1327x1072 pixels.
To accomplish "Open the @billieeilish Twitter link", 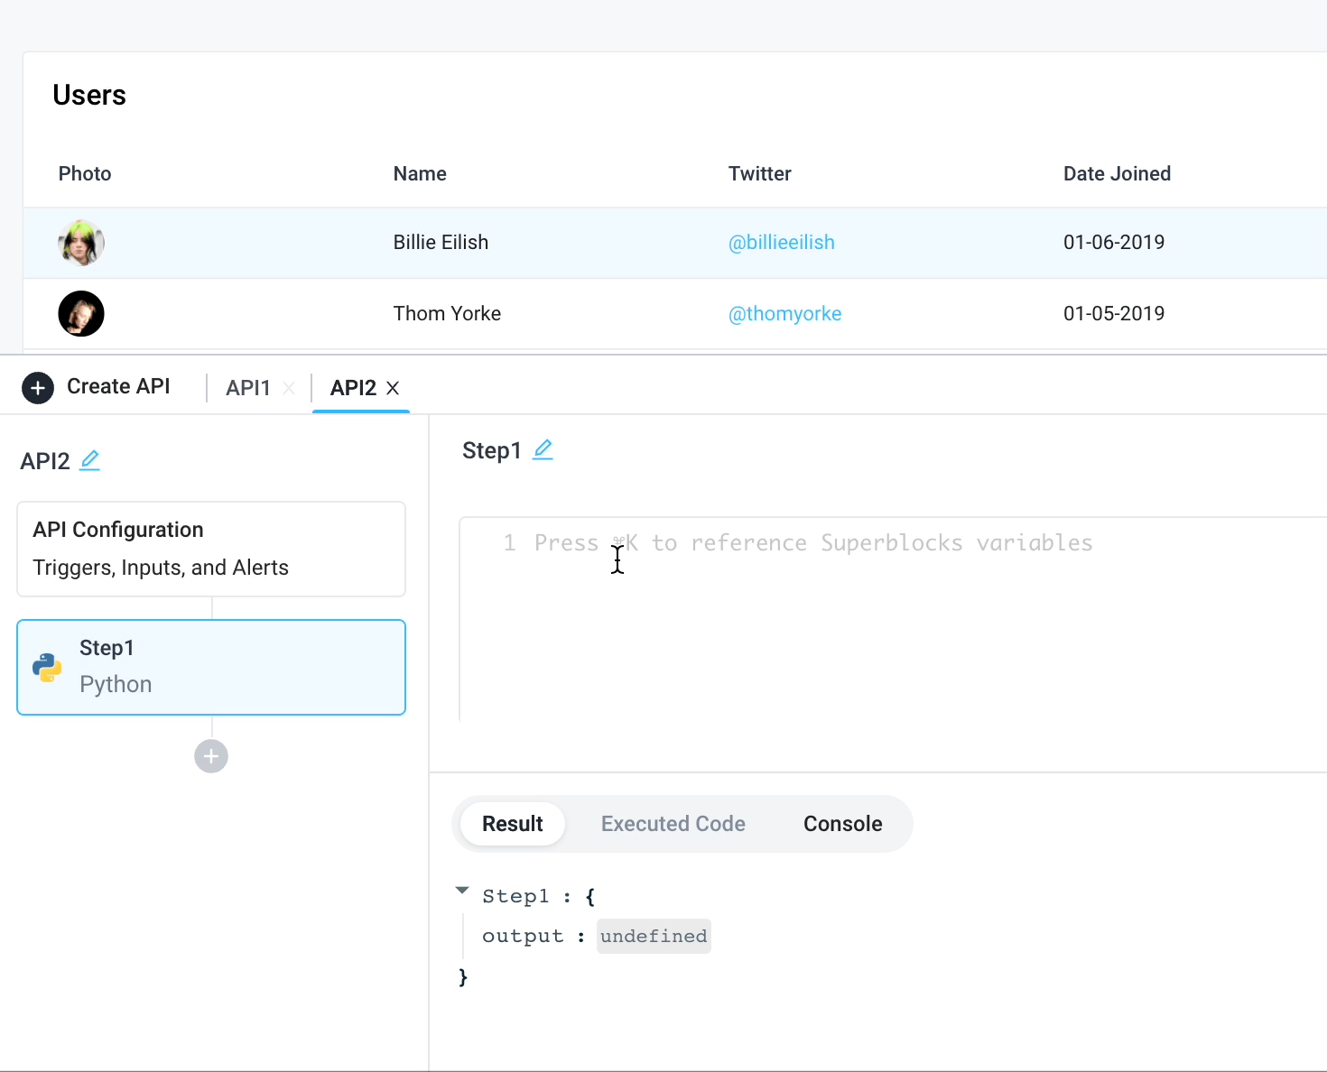I will pyautogui.click(x=781, y=243).
